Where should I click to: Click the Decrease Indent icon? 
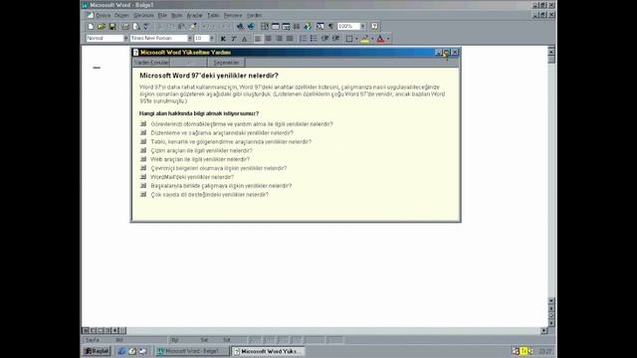coord(324,39)
